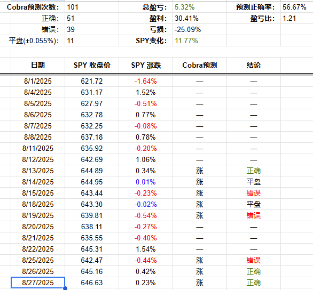This screenshot has height=290, width=313.
Task: Click the 正确 result for 8/13/2025
Action: click(x=254, y=171)
